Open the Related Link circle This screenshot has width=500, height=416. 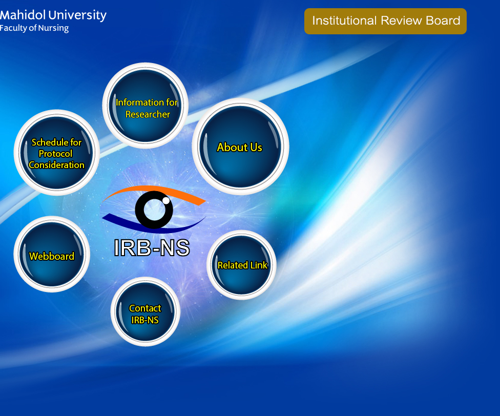pos(241,265)
